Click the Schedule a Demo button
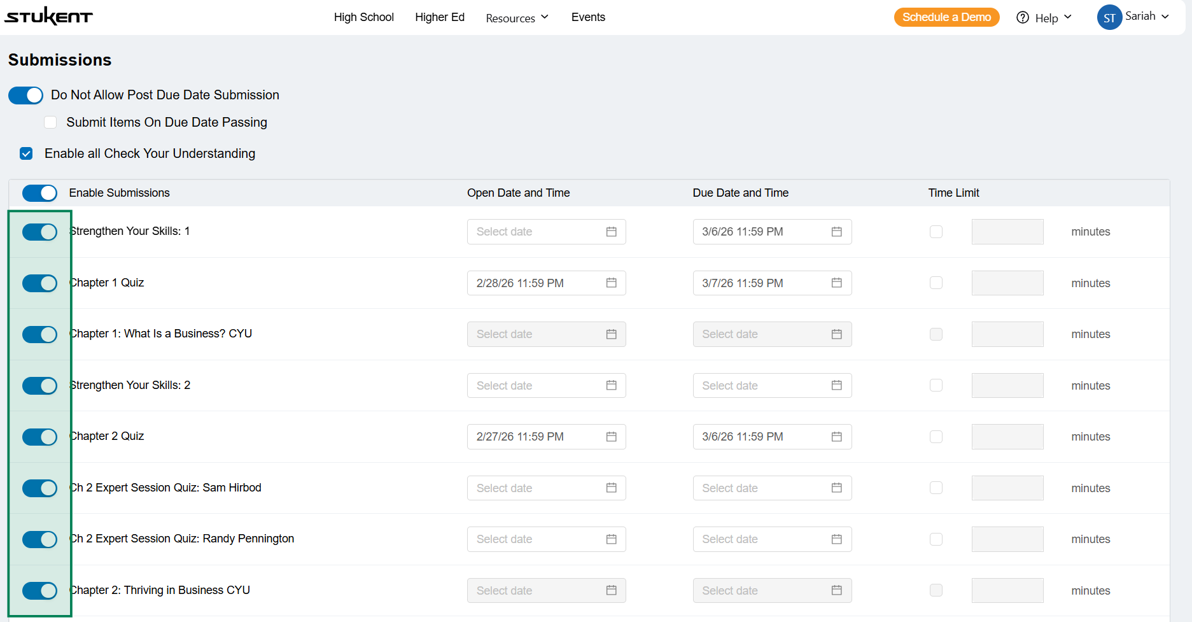 point(946,17)
